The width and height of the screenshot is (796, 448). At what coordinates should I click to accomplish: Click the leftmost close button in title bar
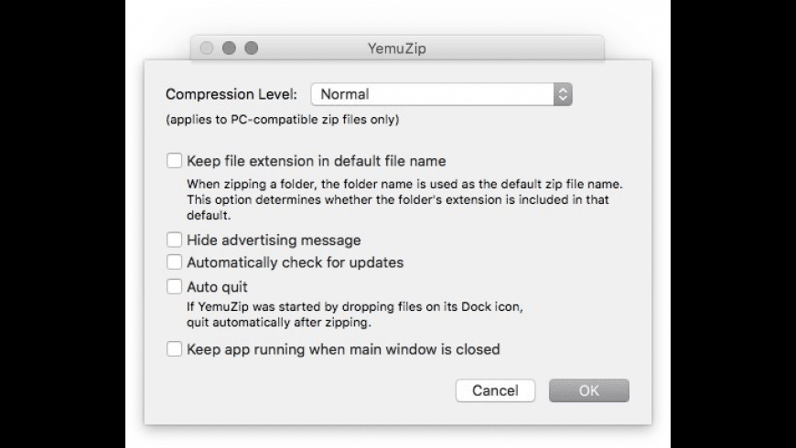pyautogui.click(x=208, y=48)
